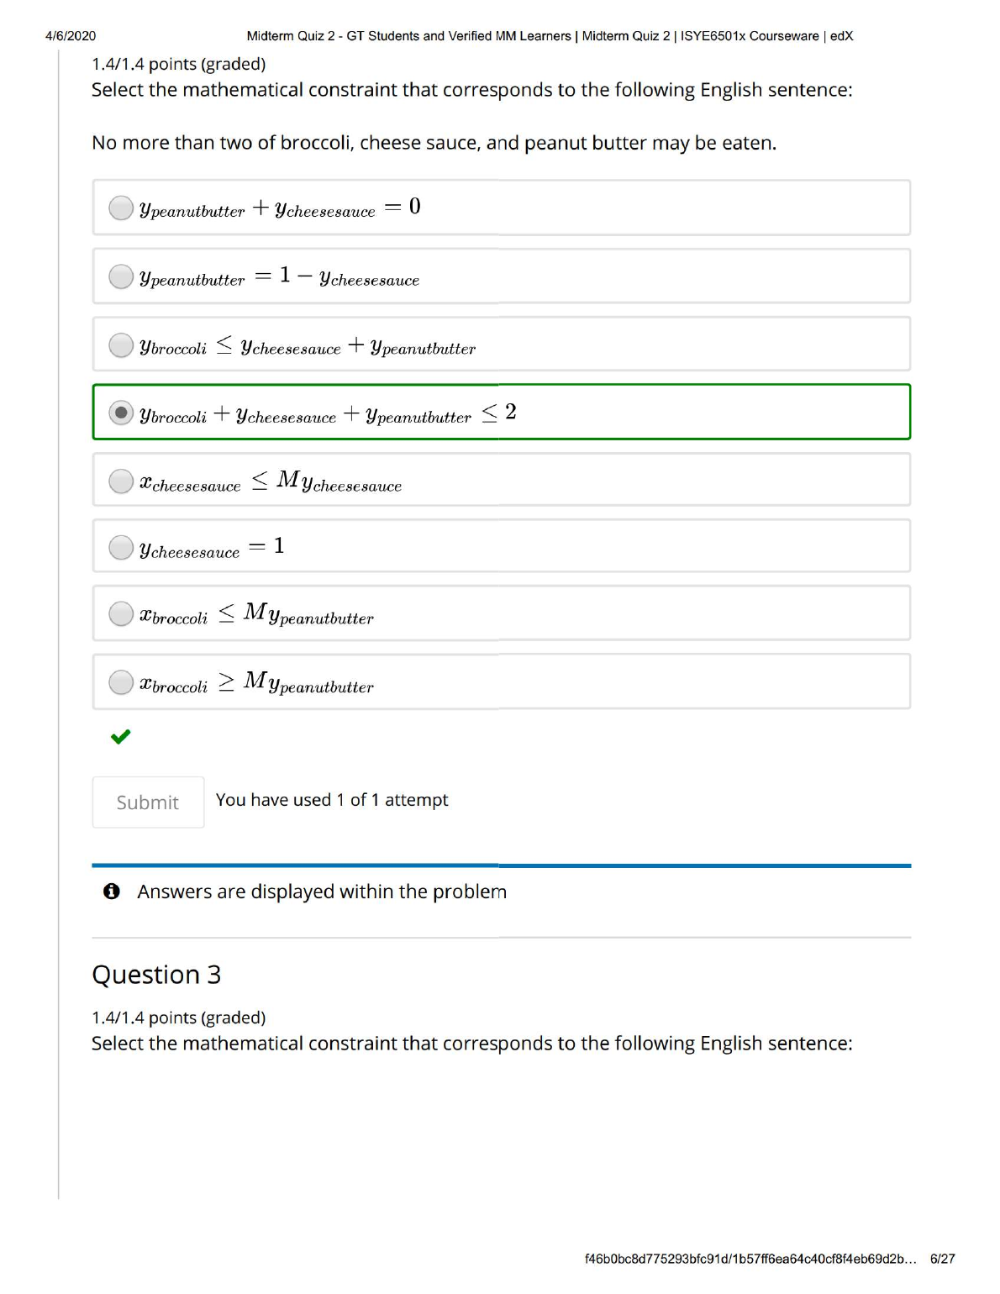Click the 6/27 page number
Image resolution: width=1000 pixels, height=1294 pixels.
point(942,1259)
